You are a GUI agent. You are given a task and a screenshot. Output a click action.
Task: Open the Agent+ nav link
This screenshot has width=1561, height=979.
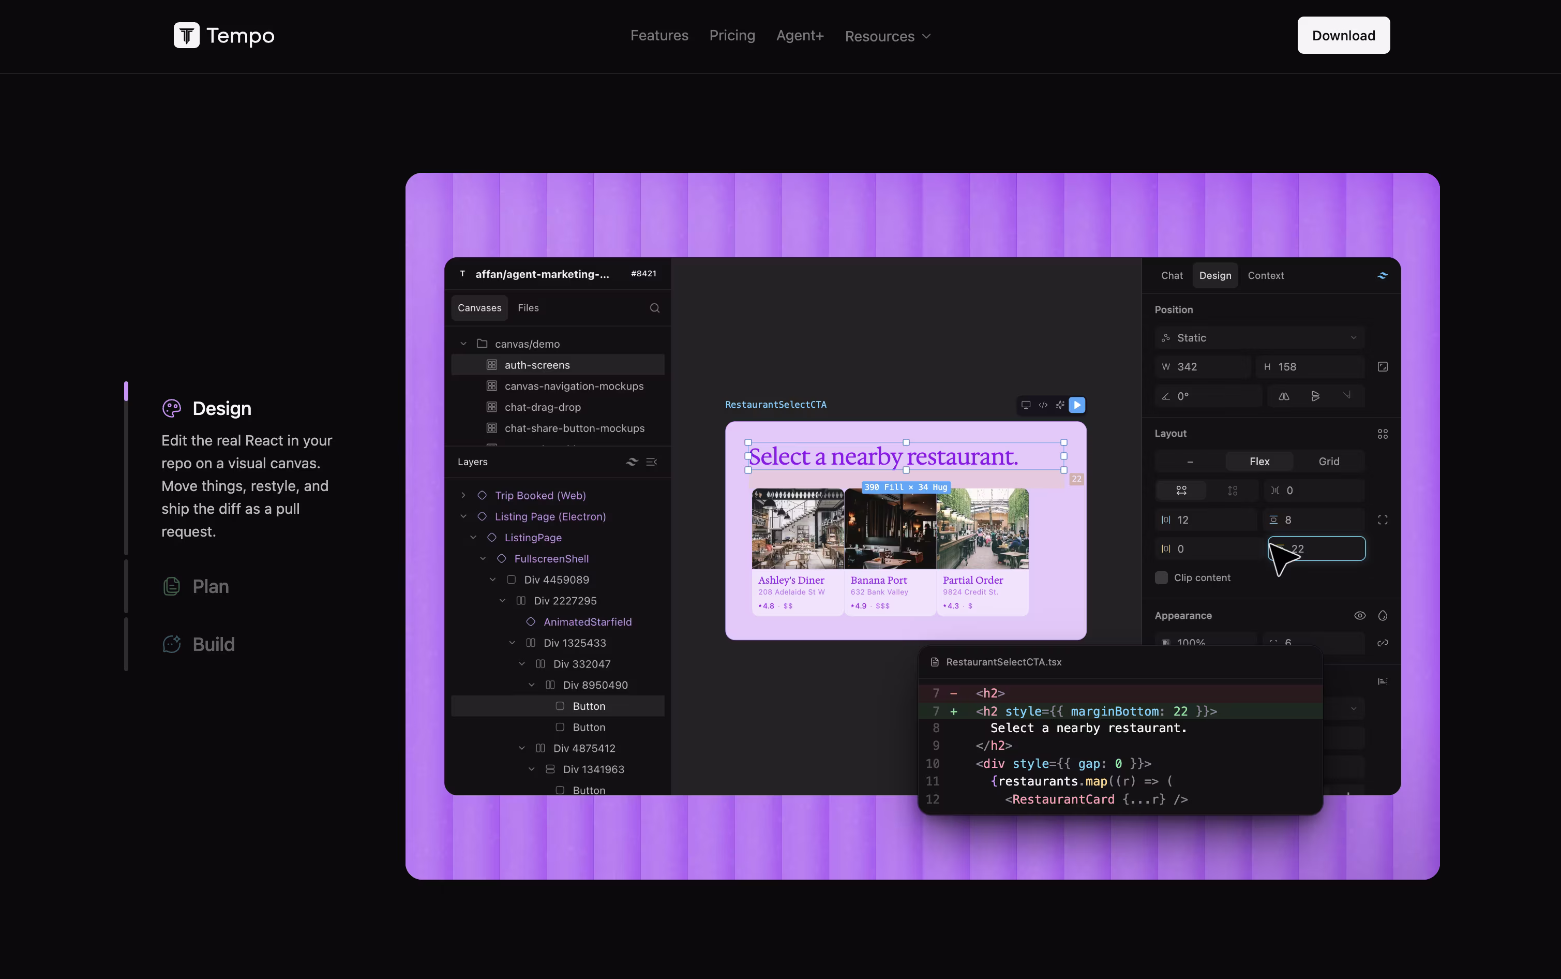(x=800, y=36)
